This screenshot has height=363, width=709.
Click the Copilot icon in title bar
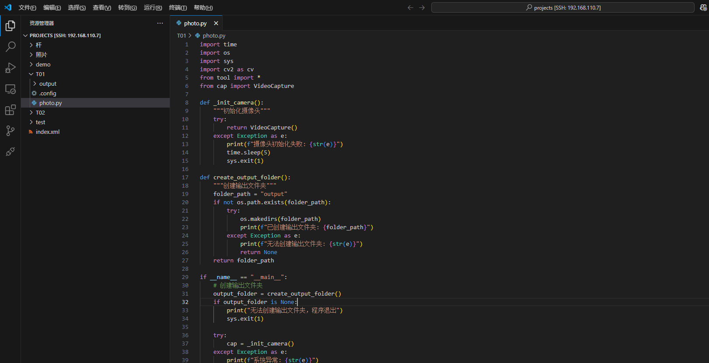(703, 7)
